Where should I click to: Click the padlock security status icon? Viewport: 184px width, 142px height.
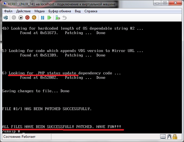pos(175,137)
